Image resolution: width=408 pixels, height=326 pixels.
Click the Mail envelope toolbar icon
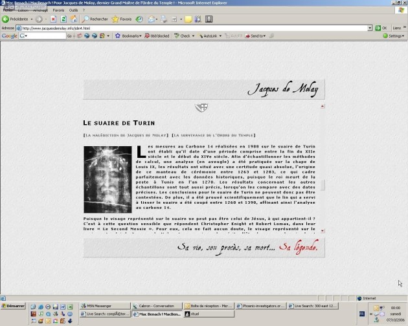point(151,19)
